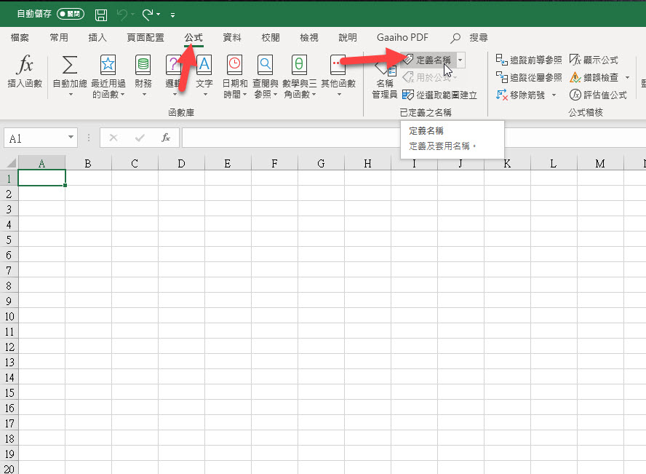
Task: Switch to the Help (說明) tab
Action: [x=348, y=38]
